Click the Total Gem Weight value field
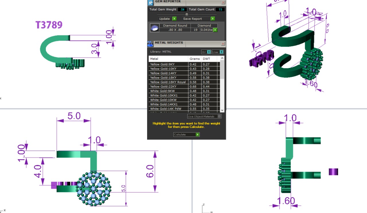This screenshot has width=367, height=213. click(182, 9)
